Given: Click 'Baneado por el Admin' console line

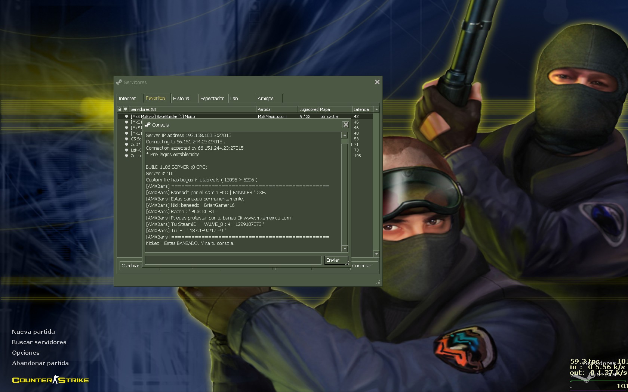Looking at the screenshot, I should [x=206, y=193].
